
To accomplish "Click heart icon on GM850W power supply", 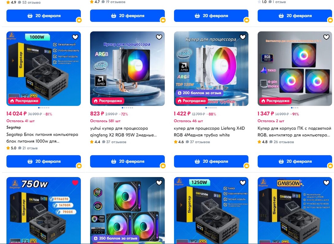I will [x=327, y=183].
